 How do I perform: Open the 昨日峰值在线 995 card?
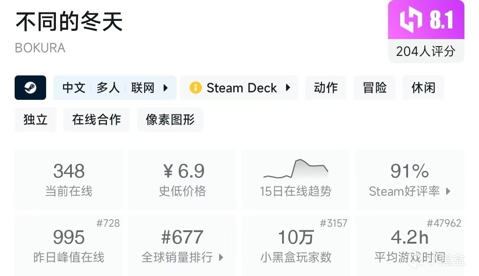tap(69, 245)
